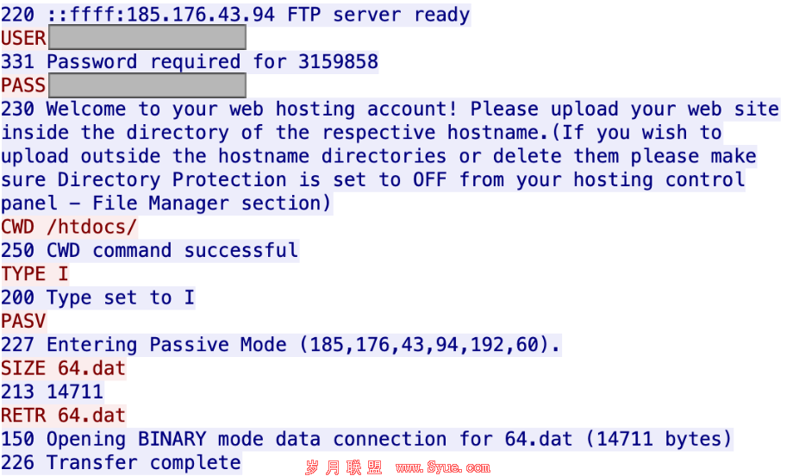
Task: Click the redacted USER value box
Action: click(x=147, y=37)
